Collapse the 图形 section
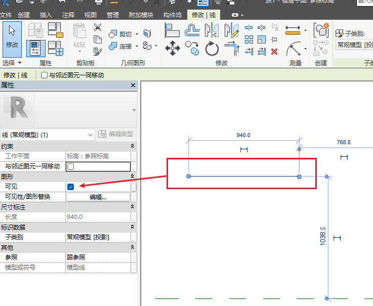Viewport: 373px width, 306px height. coord(132,176)
